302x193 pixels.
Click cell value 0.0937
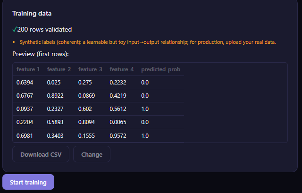tap(25, 109)
